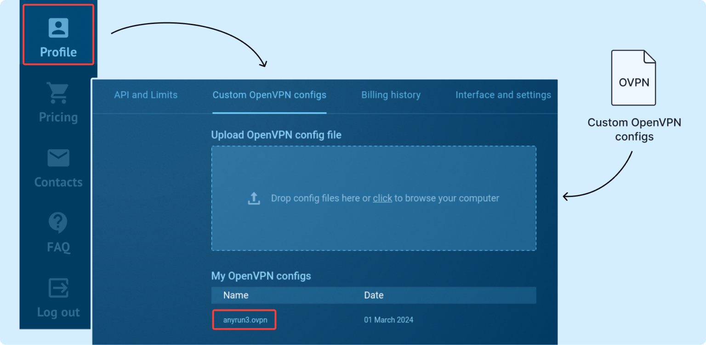Image resolution: width=706 pixels, height=345 pixels.
Task: Click the underlined "click" browse link
Action: tap(382, 198)
